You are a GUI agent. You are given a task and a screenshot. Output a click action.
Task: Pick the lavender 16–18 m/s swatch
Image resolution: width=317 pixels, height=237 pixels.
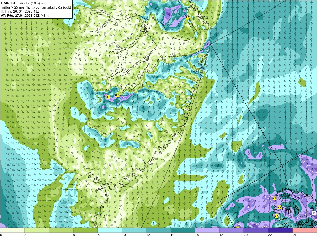tap(207, 230)
